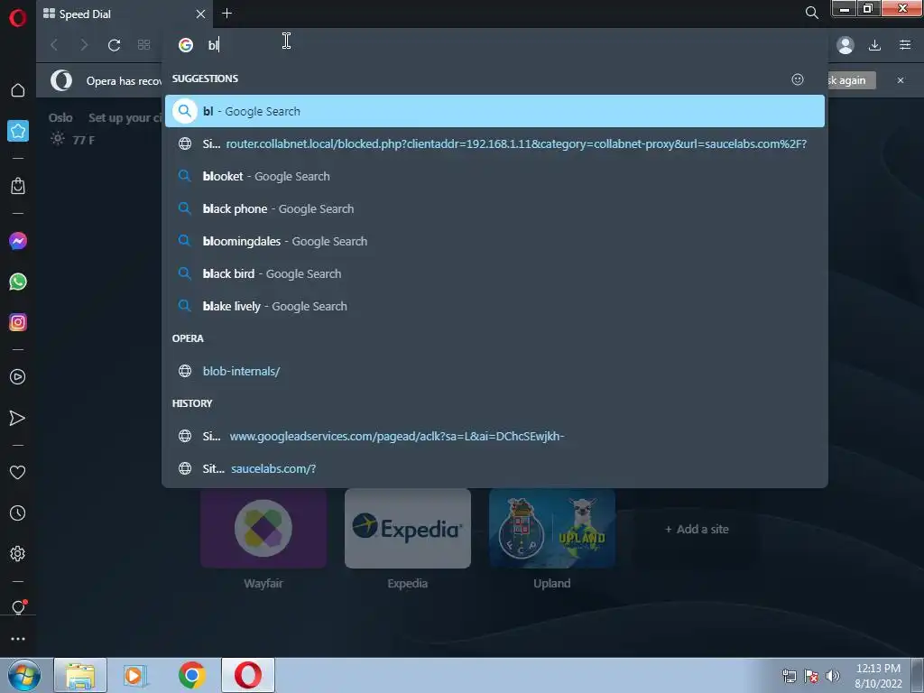
Task: Click the Oslo weather location label
Action: (60, 118)
